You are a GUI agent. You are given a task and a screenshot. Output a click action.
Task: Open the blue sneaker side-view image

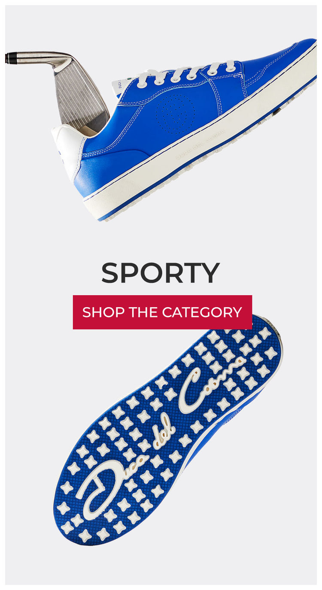[x=189, y=129]
